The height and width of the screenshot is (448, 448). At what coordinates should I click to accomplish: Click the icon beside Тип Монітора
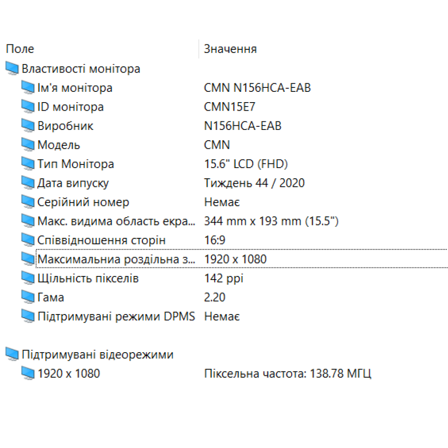28,164
